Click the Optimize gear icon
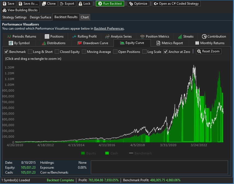Image resolution: width=234 pixels, height=184 pixels. (131, 4)
